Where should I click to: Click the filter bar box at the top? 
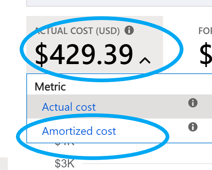pyautogui.click(x=119, y=3)
